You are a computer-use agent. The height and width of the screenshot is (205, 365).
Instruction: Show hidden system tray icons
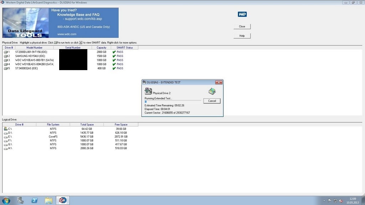point(324,200)
